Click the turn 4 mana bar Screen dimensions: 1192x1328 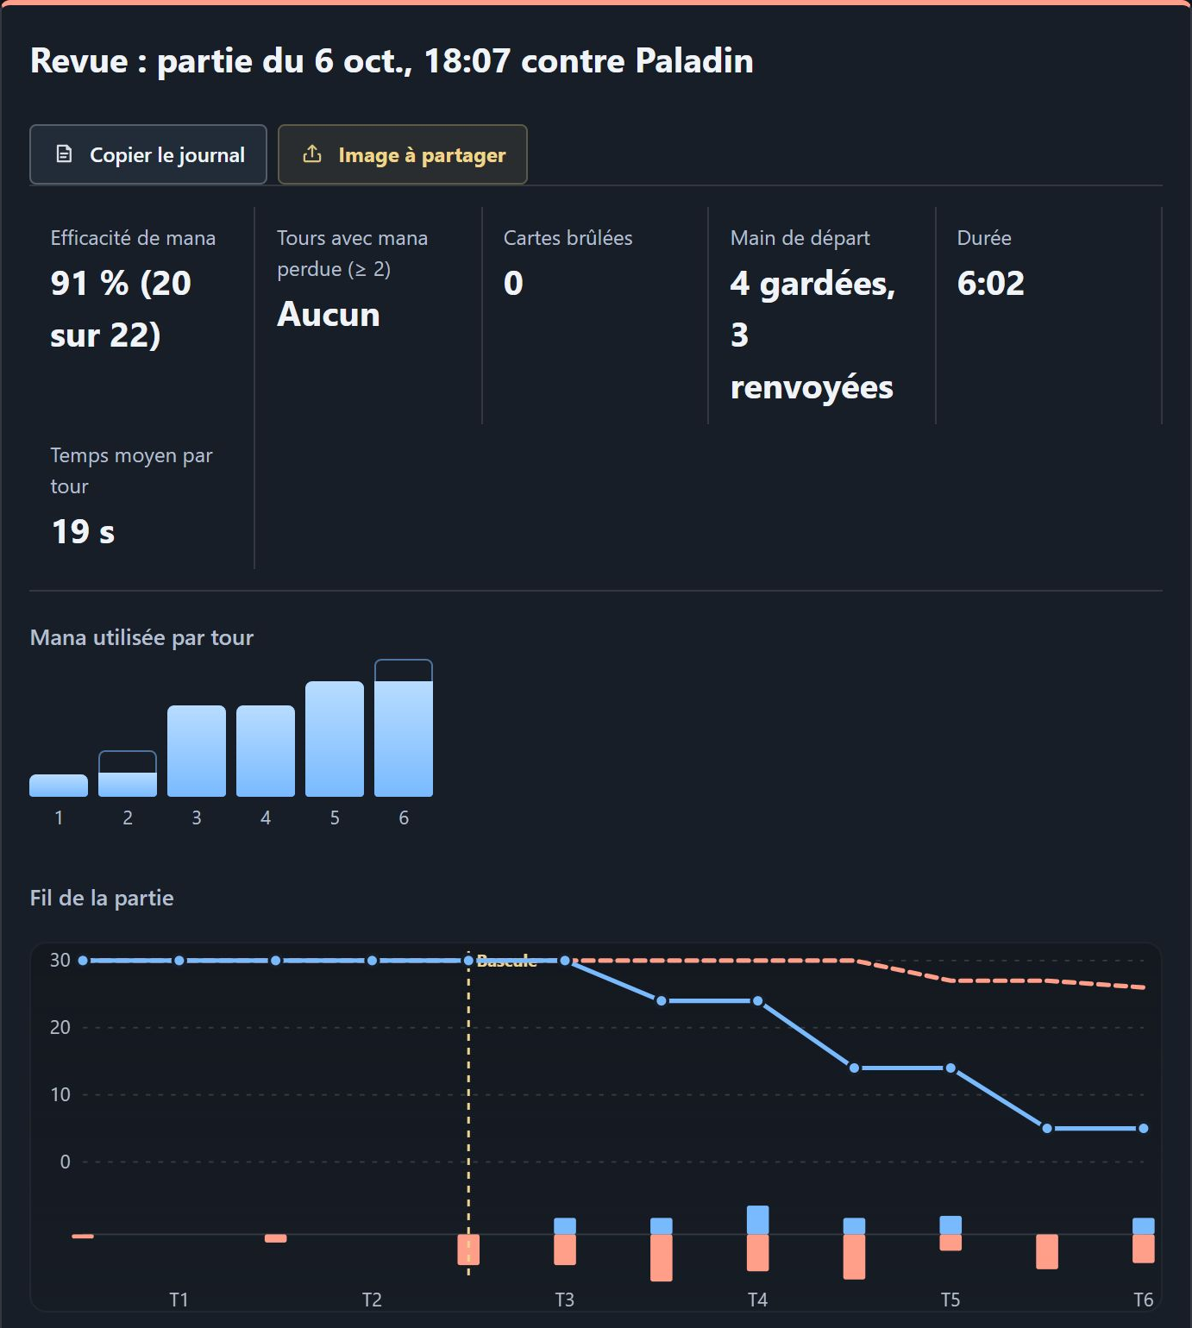[x=266, y=751]
